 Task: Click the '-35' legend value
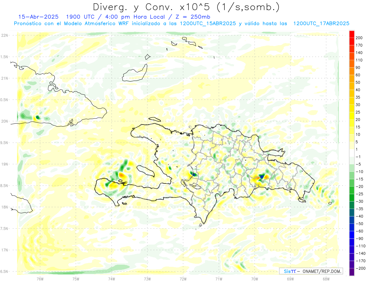(359, 209)
